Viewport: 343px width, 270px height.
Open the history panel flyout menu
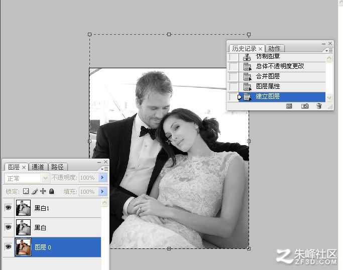pyautogui.click(x=329, y=51)
